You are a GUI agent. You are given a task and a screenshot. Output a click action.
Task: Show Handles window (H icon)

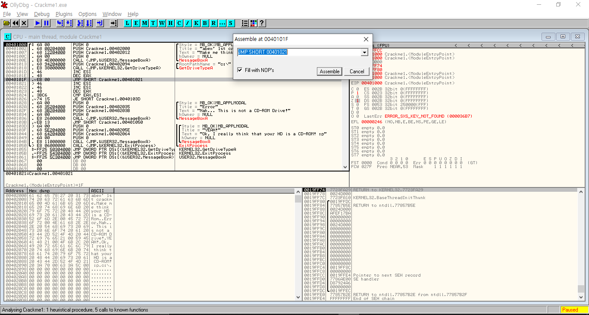tap(171, 23)
